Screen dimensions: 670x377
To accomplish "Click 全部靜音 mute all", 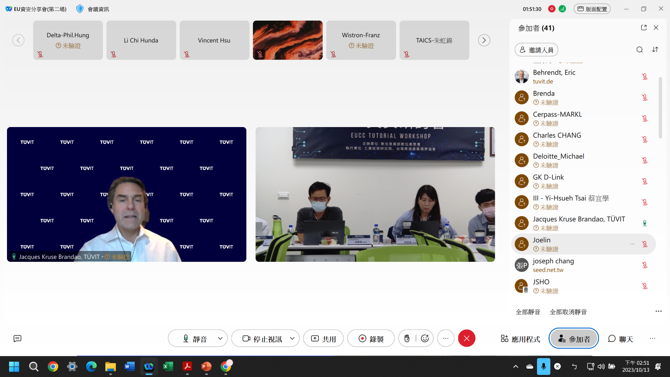I will 528,312.
